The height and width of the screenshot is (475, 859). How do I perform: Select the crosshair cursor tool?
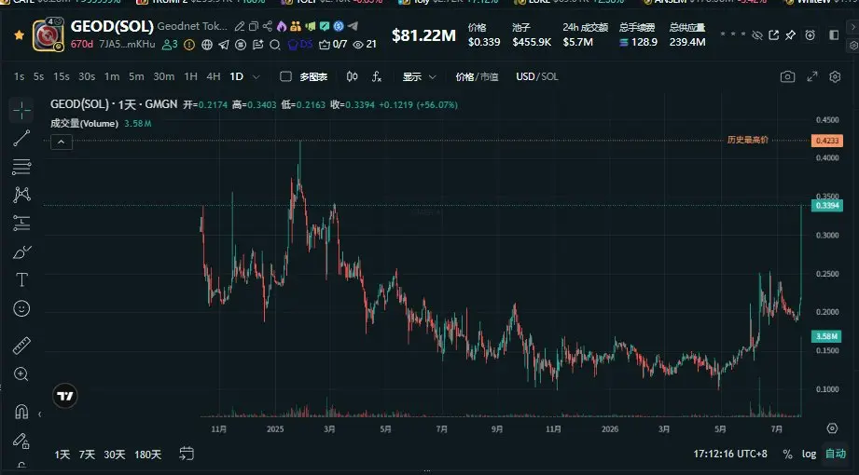[21, 111]
